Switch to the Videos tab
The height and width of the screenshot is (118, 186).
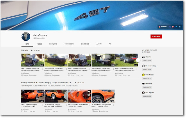(x=39, y=44)
